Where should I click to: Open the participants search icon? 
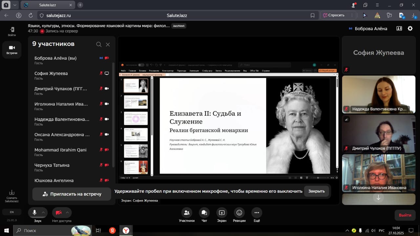(x=99, y=45)
